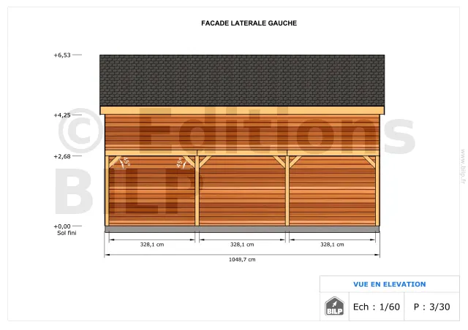Click the P : 3/30 page box
Image resolution: width=468 pixels, height=330 pixels.
click(x=431, y=307)
